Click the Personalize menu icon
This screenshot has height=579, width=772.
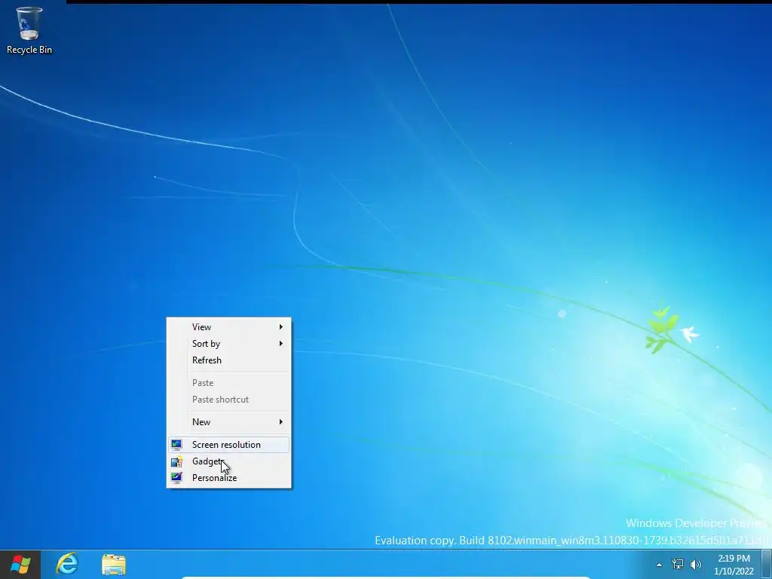coord(176,478)
